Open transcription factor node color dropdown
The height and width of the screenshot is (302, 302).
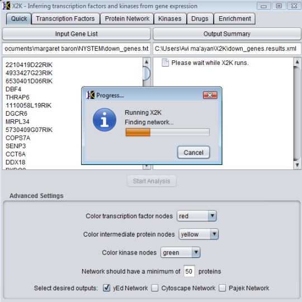pyautogui.click(x=197, y=216)
